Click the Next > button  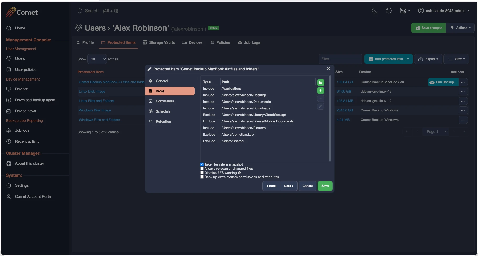[x=289, y=186]
